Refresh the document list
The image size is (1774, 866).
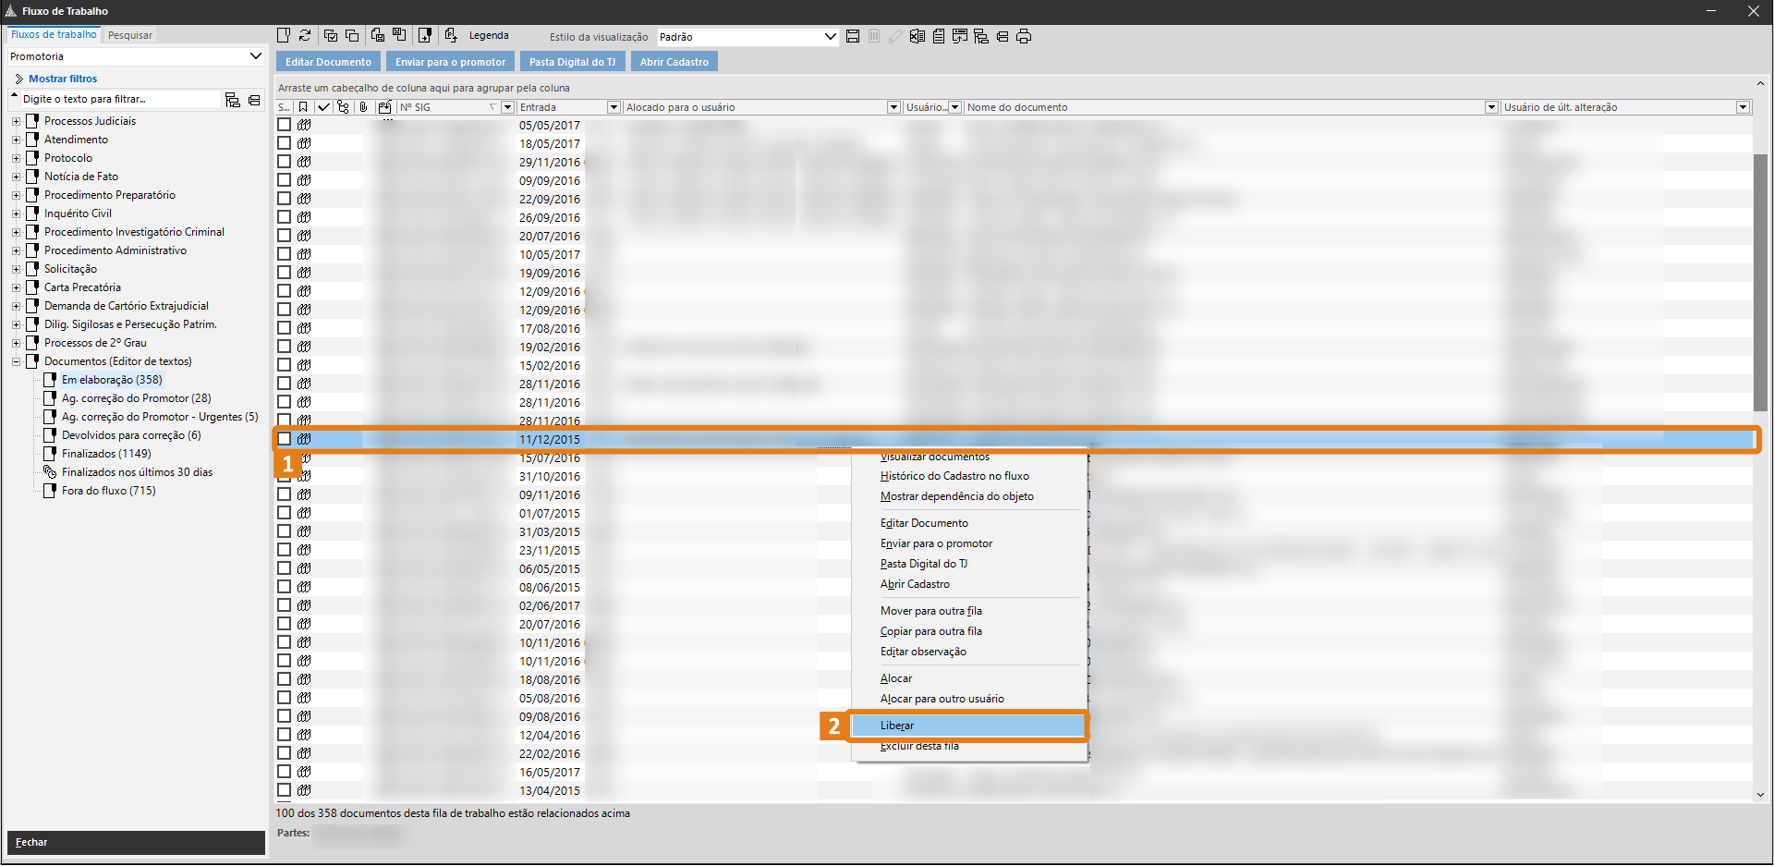point(305,35)
